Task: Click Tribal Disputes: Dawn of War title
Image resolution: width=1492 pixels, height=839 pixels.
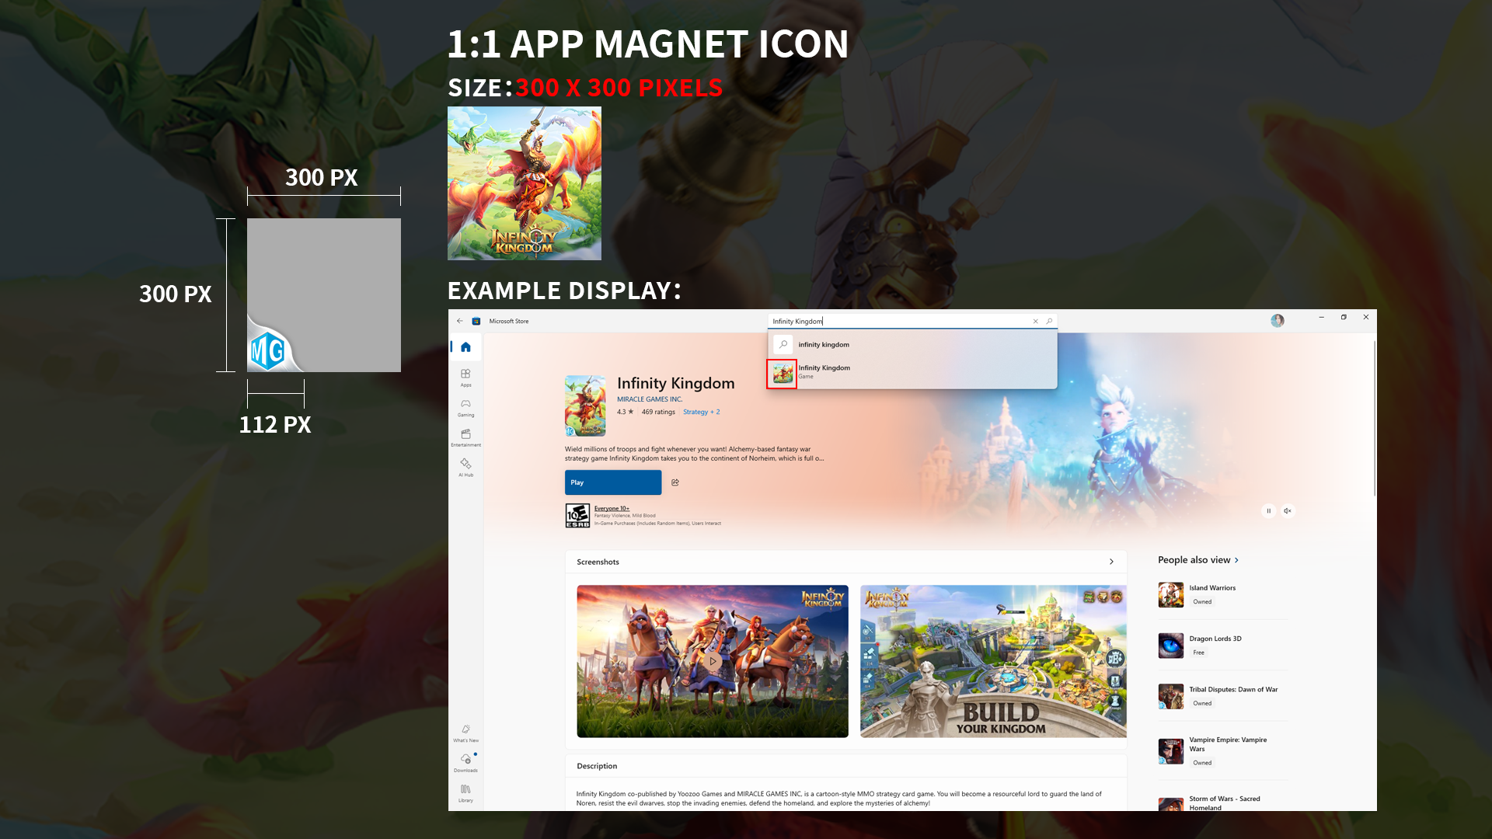Action: 1233,690
